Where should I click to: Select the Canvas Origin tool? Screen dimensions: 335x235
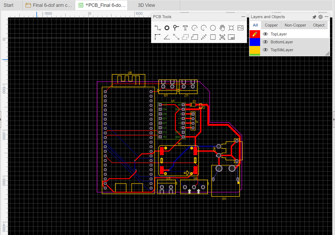tap(158, 37)
